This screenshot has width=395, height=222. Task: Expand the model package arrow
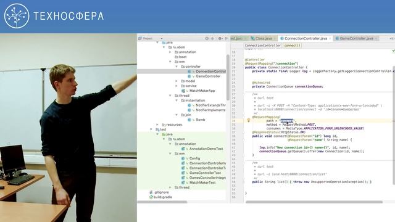click(x=177, y=81)
